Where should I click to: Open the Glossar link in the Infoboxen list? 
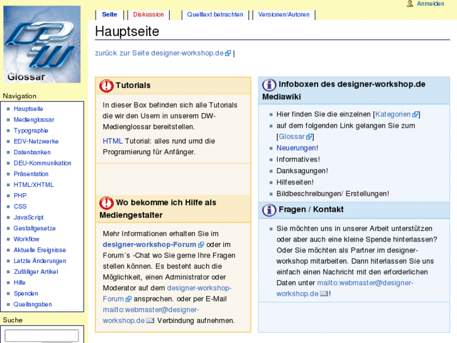[x=292, y=137]
